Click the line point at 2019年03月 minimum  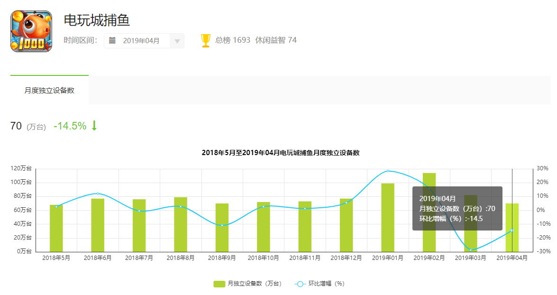click(471, 250)
